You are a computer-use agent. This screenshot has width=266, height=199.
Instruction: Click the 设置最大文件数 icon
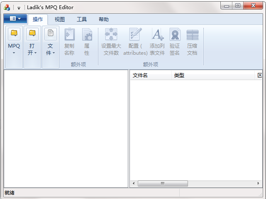pyautogui.click(x=111, y=34)
